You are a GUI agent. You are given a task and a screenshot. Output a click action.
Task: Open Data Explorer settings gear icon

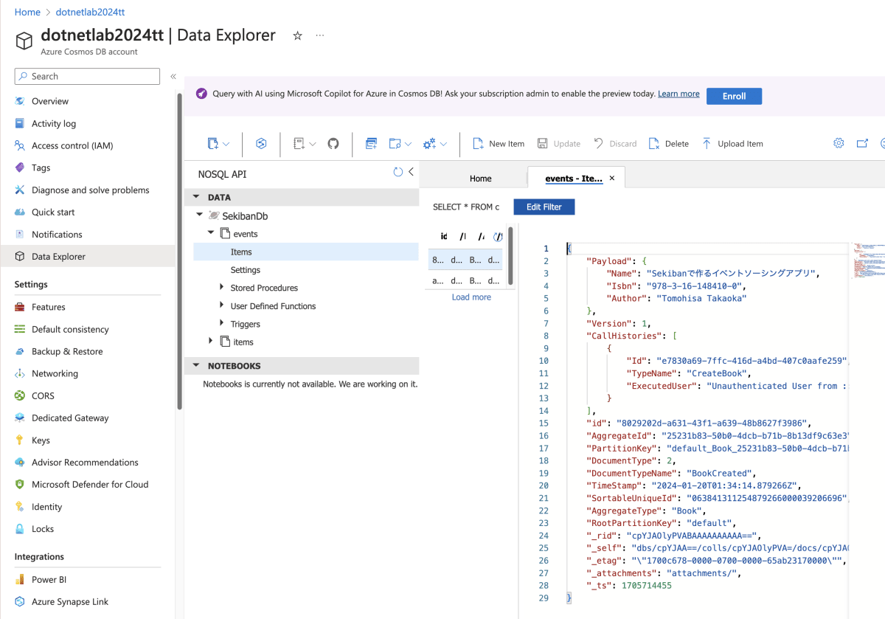(x=839, y=143)
